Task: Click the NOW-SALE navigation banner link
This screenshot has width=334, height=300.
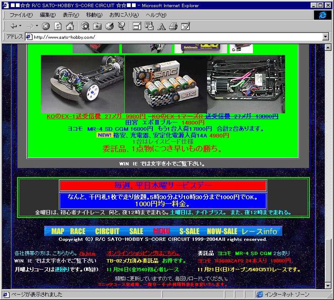Action: [x=222, y=231]
